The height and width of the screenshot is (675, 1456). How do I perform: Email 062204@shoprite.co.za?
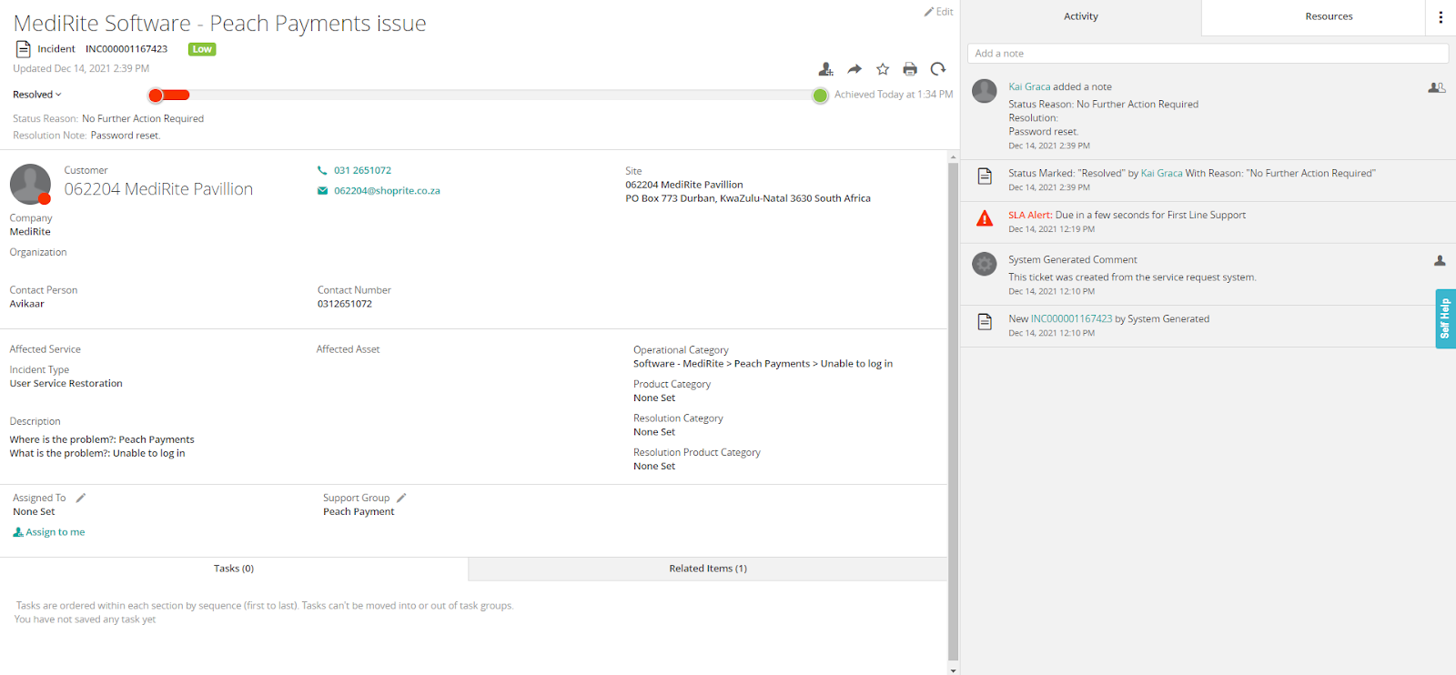(387, 191)
